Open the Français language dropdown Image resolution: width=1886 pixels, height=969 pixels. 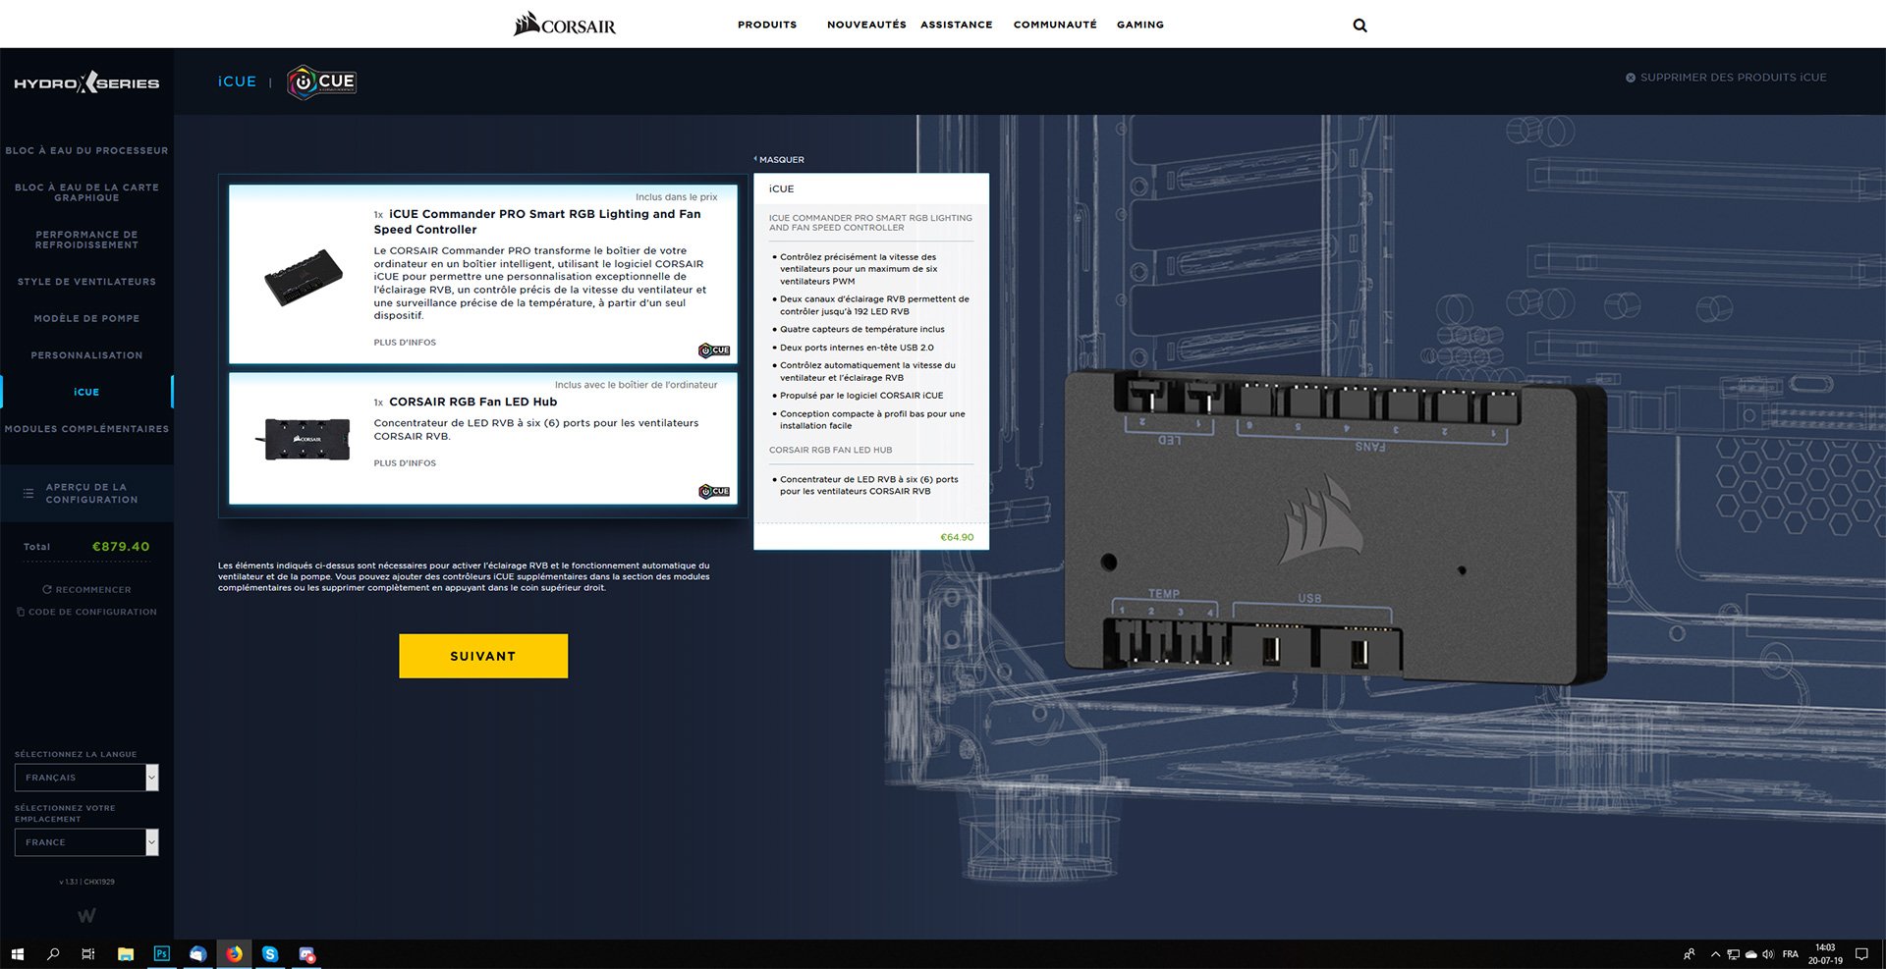click(86, 778)
